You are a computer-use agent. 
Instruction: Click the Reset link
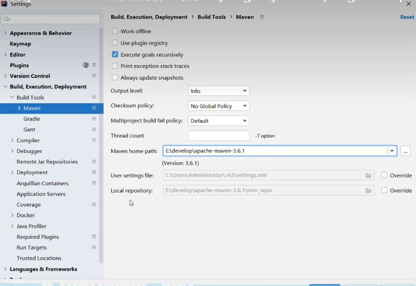pyautogui.click(x=407, y=17)
